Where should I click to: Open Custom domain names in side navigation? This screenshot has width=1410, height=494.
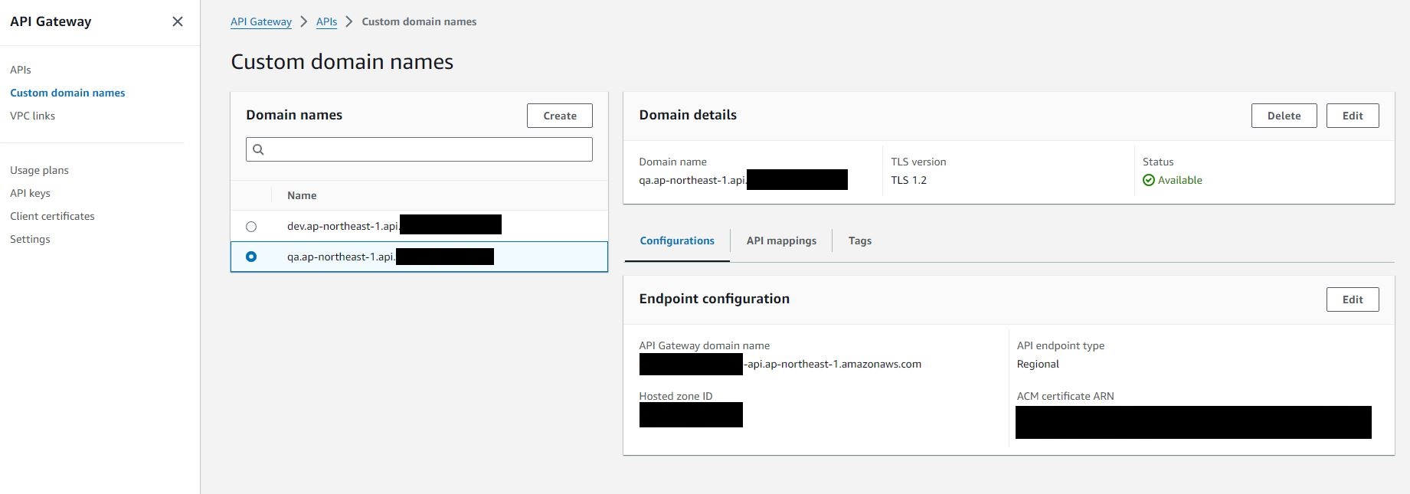tap(67, 93)
